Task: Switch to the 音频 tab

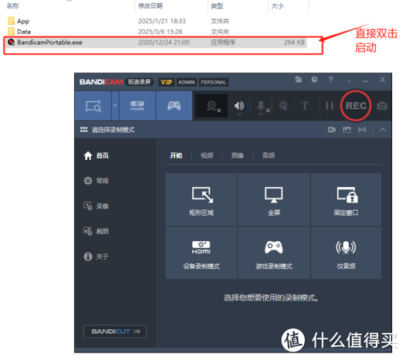Action: (269, 155)
